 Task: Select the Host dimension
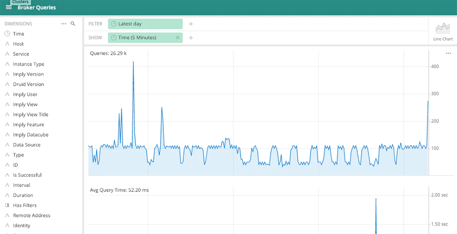coord(18,44)
